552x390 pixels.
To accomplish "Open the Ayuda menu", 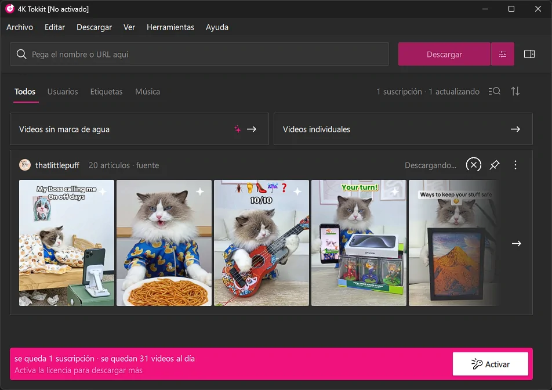I will [217, 27].
